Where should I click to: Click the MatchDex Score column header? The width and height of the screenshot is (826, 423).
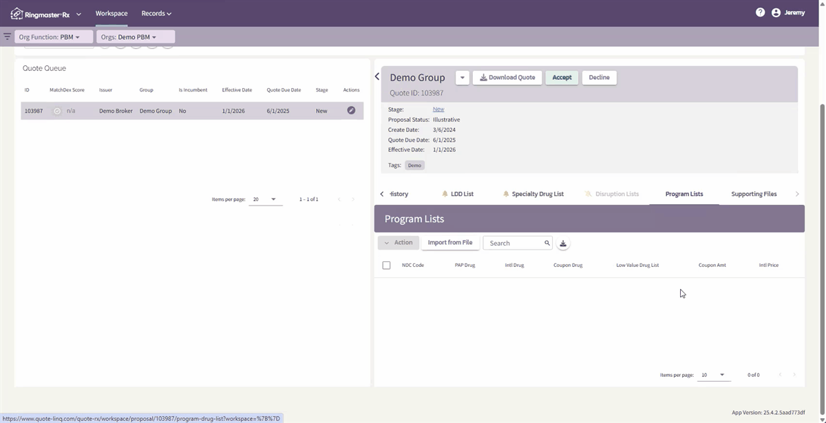67,90
